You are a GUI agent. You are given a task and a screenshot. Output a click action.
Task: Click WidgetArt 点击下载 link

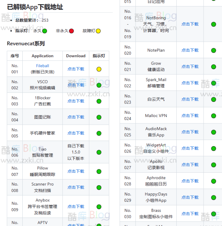click(190, 148)
